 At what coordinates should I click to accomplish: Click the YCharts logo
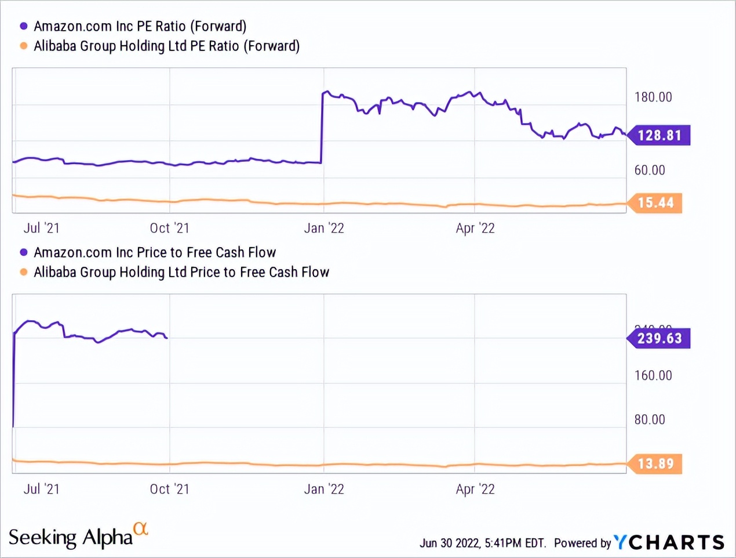click(669, 542)
